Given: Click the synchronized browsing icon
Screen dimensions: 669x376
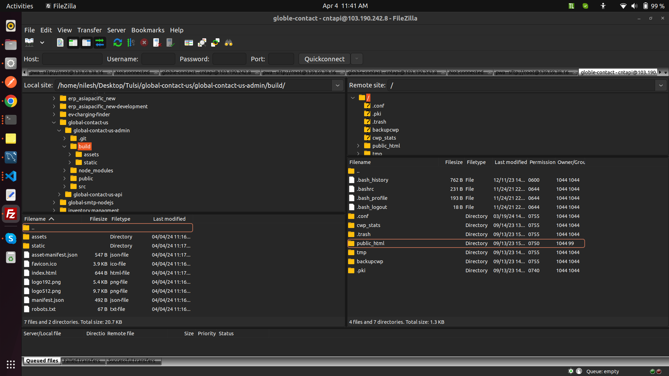Looking at the screenshot, I should (215, 42).
